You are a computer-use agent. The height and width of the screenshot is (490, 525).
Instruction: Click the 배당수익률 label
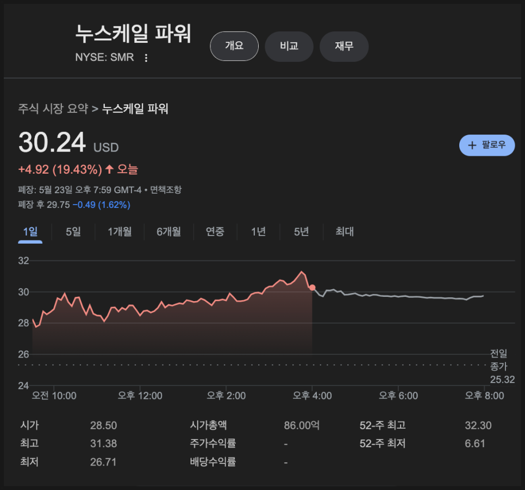(213, 462)
